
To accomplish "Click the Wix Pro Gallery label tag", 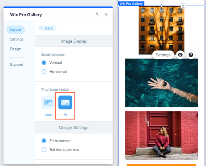I will pyautogui.click(x=131, y=4).
